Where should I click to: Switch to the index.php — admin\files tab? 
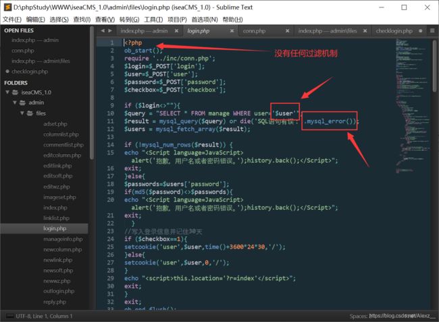pos(328,31)
